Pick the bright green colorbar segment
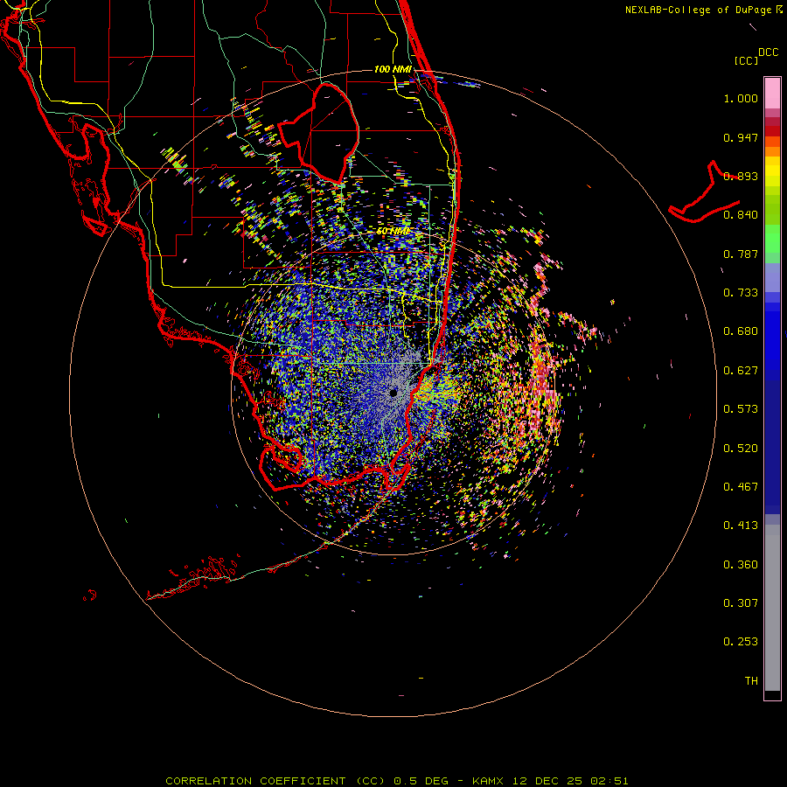 click(772, 239)
